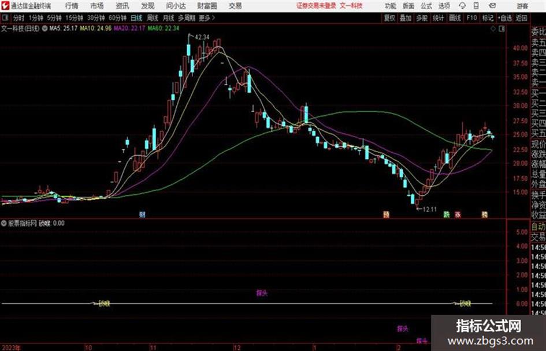Viewport: 546px width, 351px height.
Task: Click the 42.34 high price label
Action: point(202,37)
